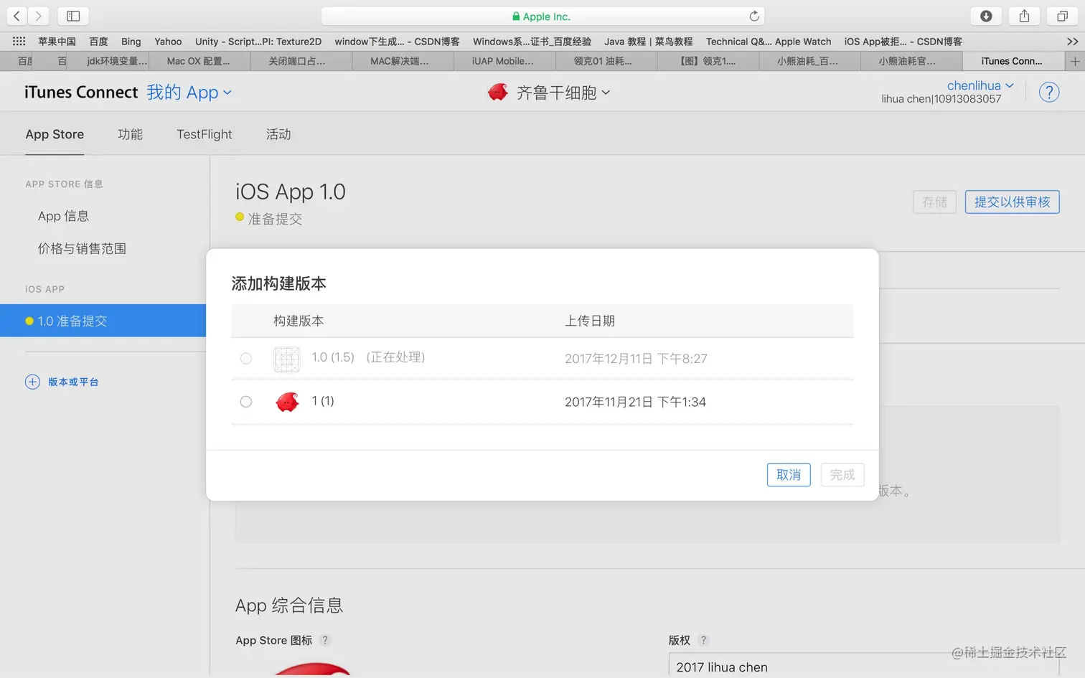This screenshot has width=1085, height=678.
Task: Click the 1.0 (1.5) (正在处理) build text
Action: tap(368, 357)
